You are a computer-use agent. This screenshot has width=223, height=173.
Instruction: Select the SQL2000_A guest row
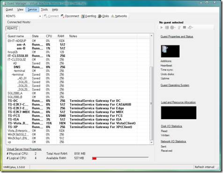pyautogui.click(x=78, y=93)
